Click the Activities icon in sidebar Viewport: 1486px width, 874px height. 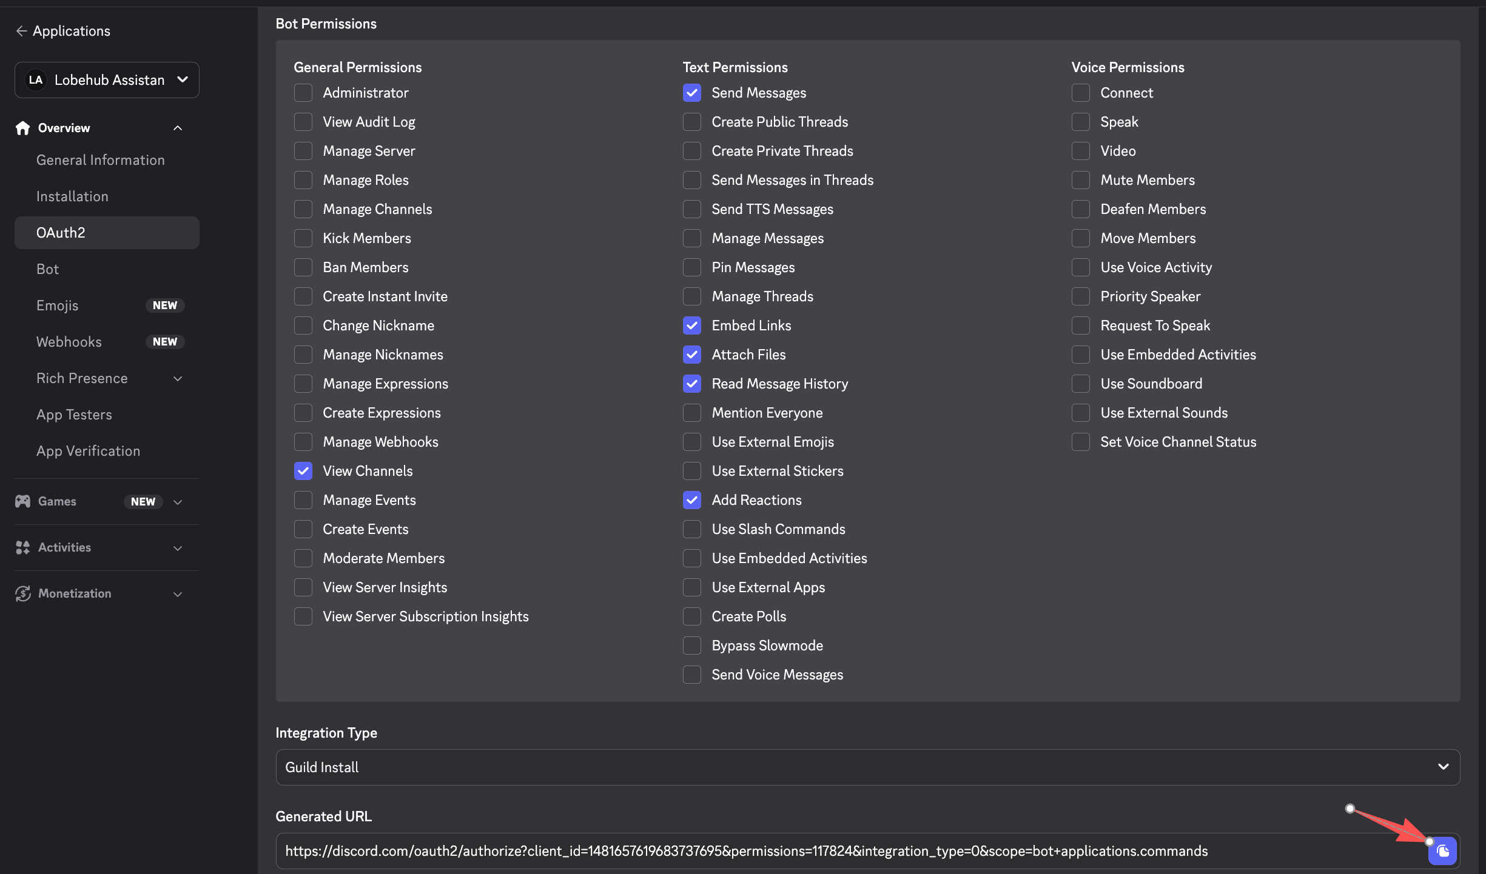coord(23,547)
